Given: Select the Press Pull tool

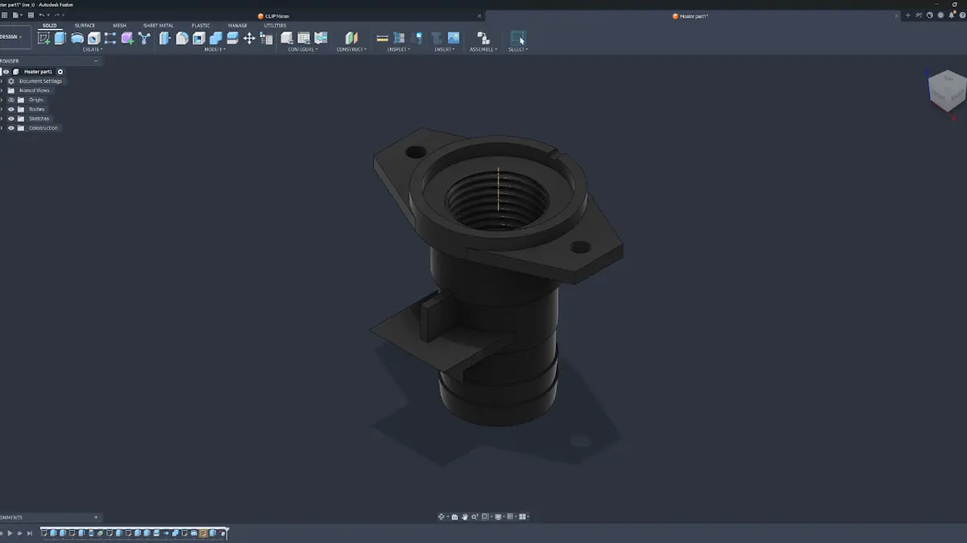Looking at the screenshot, I should click(x=165, y=38).
